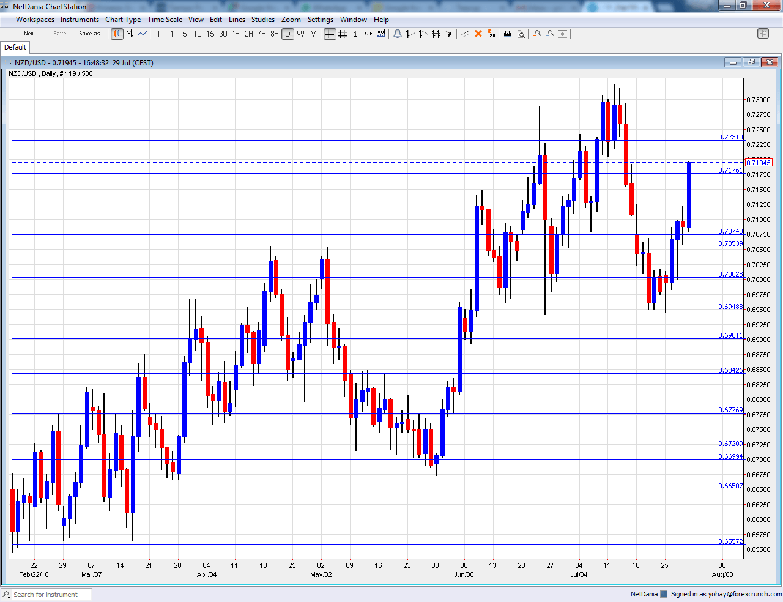Switch timeframe to Weekly
This screenshot has height=602, width=783.
click(x=300, y=34)
